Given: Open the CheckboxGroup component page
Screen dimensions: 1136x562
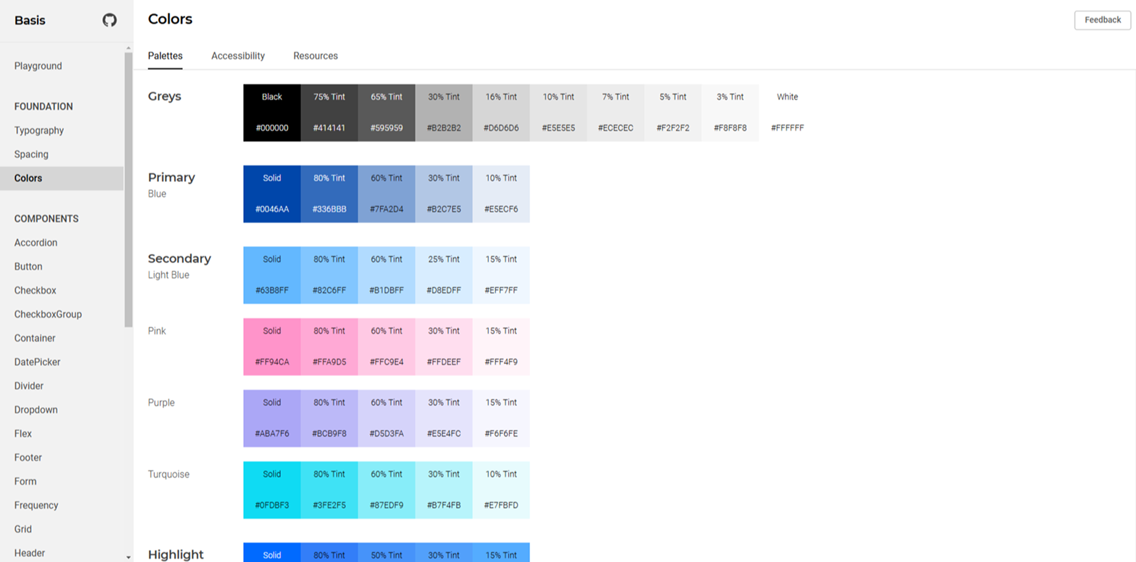Looking at the screenshot, I should tap(48, 314).
